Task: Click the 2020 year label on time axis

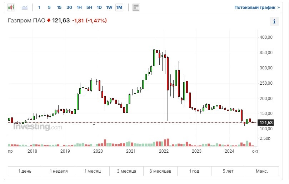Action: coord(98,151)
